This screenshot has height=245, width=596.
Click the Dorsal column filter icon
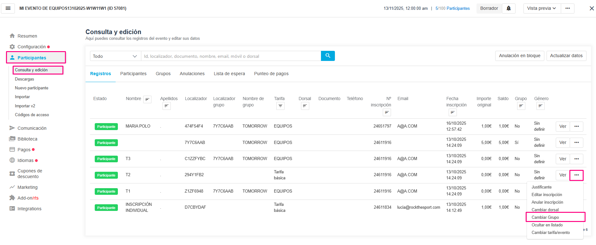pos(305,106)
